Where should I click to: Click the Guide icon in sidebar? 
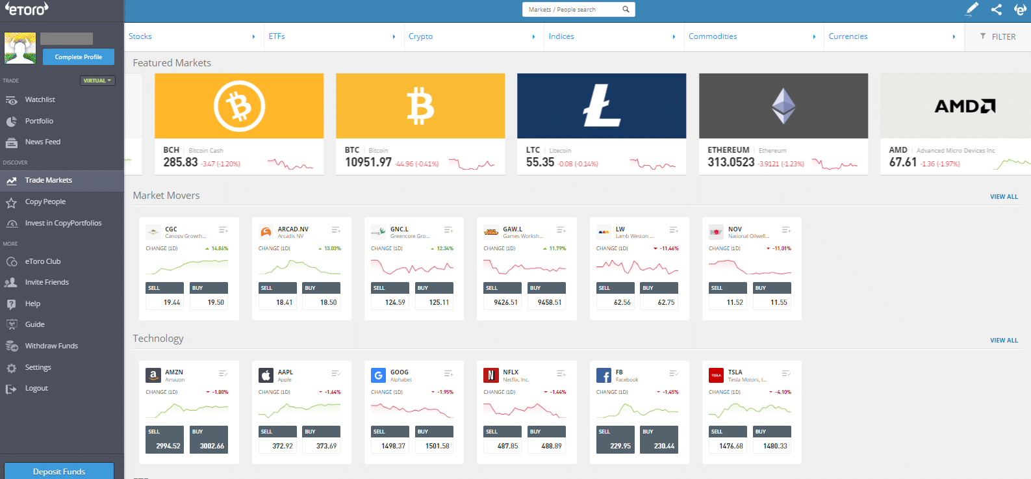pos(11,325)
